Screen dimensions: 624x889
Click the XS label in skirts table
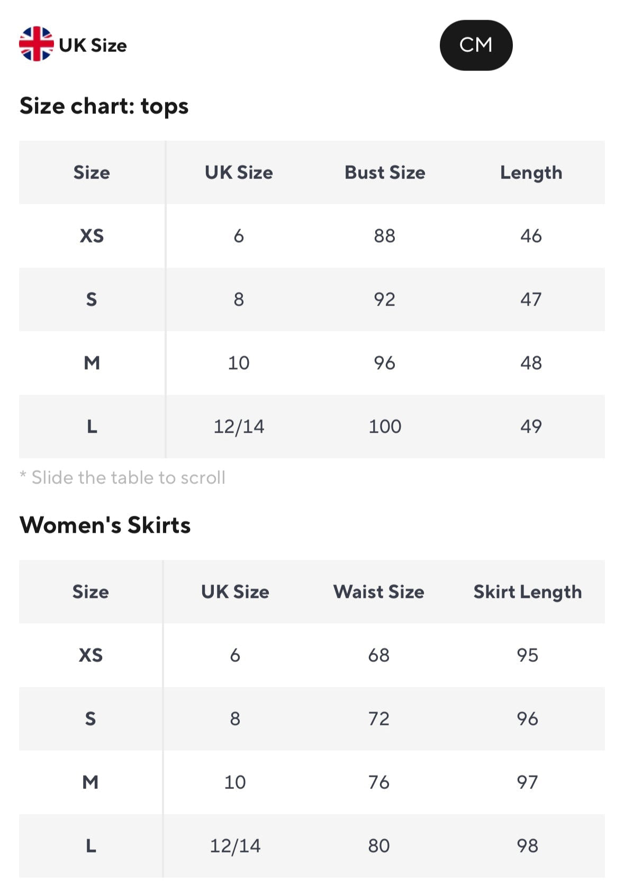coord(91,655)
